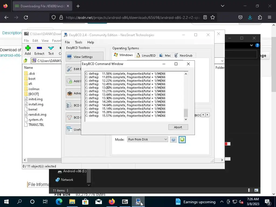Click the green add entry button

182,140
